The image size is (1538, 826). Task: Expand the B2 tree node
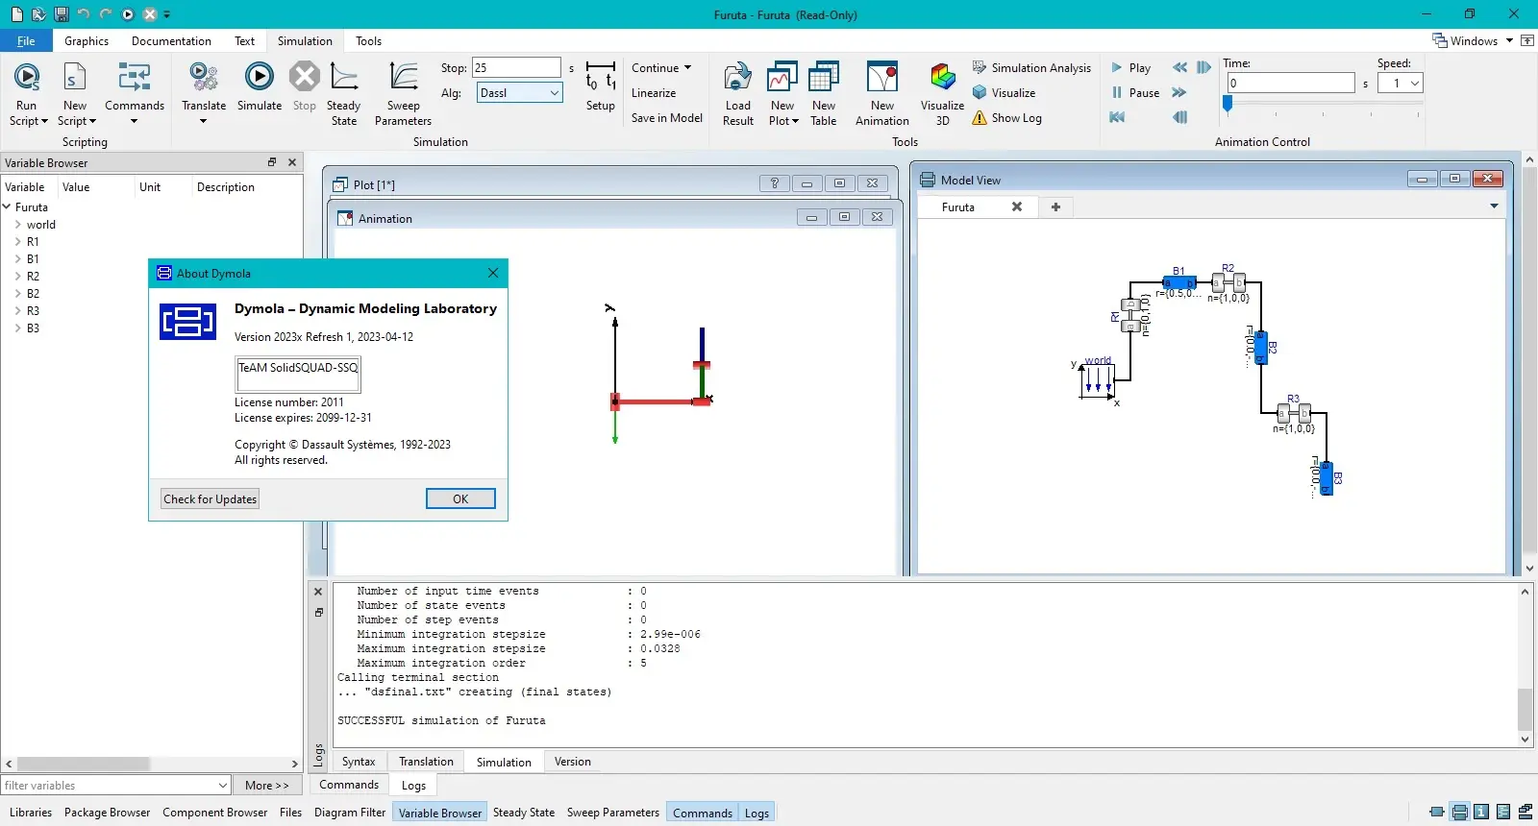pos(18,294)
